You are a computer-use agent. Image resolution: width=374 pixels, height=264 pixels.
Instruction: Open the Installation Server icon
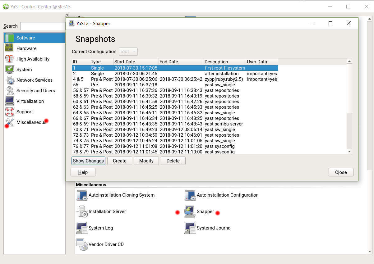(x=82, y=212)
